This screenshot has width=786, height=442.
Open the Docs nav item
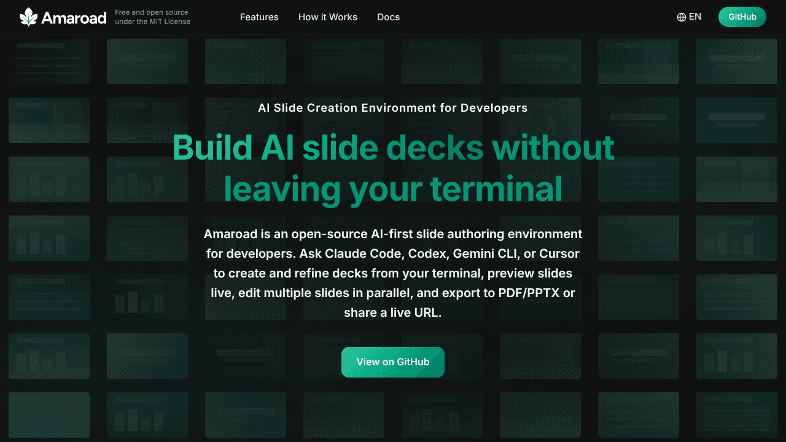pos(389,17)
